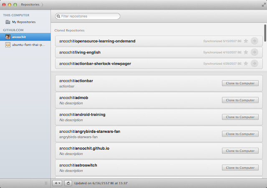Image resolution: width=267 pixels, height=188 pixels.
Task: Clone anoochit/android-training to computer
Action: (x=240, y=117)
